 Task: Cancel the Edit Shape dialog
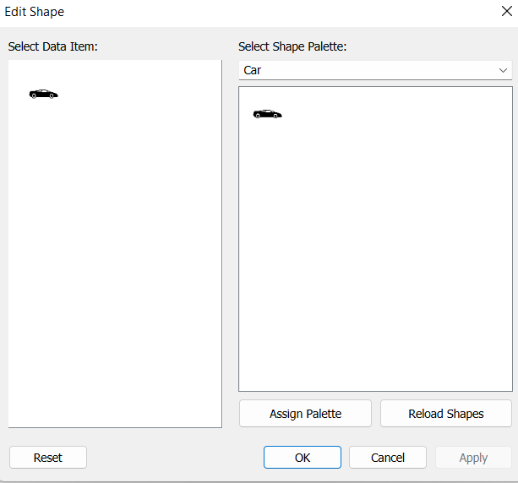[388, 458]
